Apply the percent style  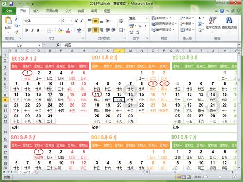[x=140, y=26]
